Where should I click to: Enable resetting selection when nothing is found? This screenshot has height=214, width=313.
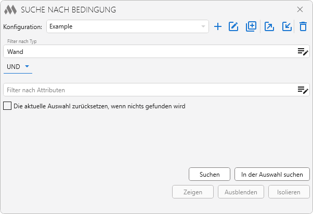point(7,106)
